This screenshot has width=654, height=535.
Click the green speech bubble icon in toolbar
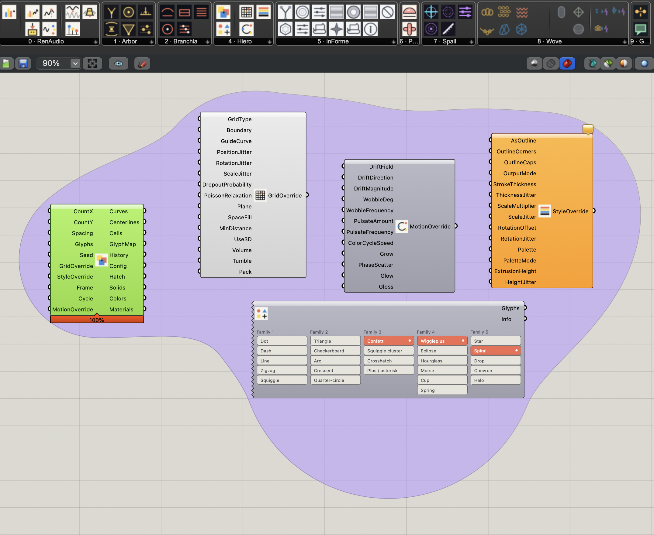click(x=640, y=29)
